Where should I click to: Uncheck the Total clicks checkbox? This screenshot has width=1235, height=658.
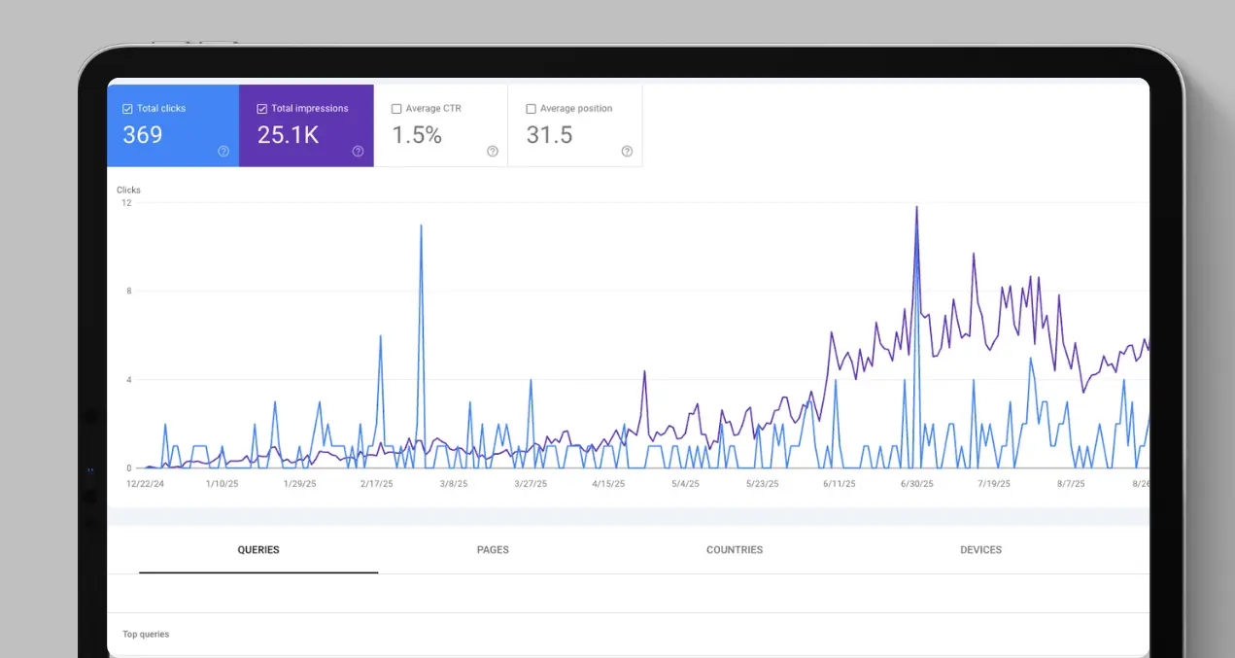[125, 108]
